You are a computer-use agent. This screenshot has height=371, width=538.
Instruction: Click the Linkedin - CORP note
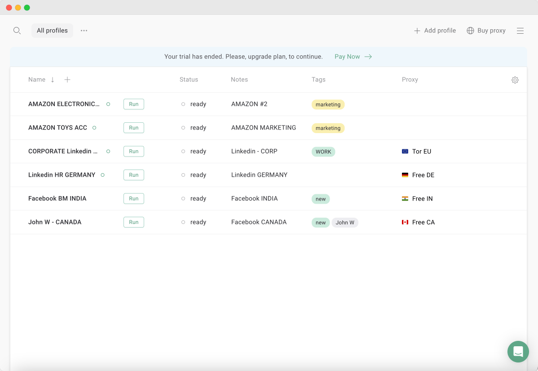(x=254, y=151)
